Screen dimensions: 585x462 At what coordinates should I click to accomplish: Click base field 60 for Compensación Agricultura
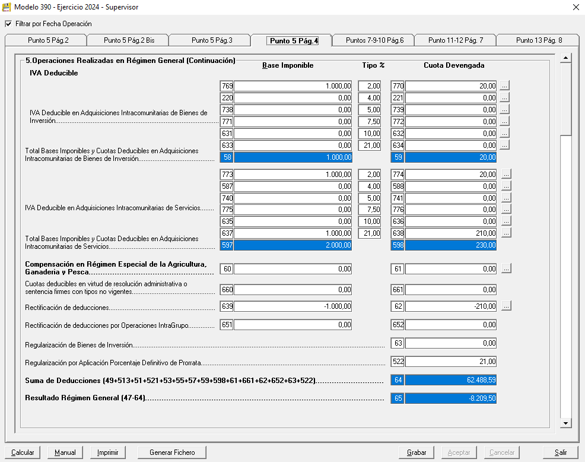coord(293,269)
